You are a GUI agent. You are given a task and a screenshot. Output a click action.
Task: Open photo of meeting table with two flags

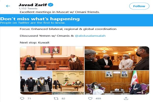click(x=68, y=83)
